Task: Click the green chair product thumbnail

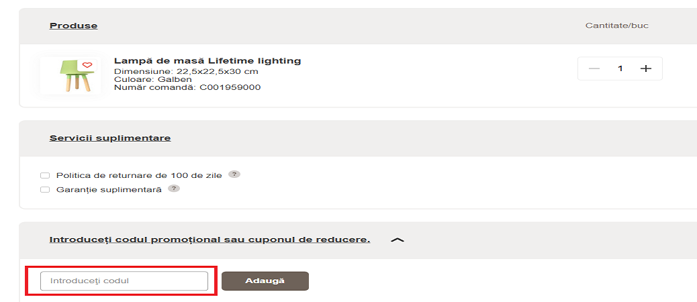Action: (x=70, y=75)
